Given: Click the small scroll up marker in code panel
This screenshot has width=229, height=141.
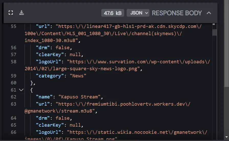Looking at the screenshot, I should click(214, 24).
